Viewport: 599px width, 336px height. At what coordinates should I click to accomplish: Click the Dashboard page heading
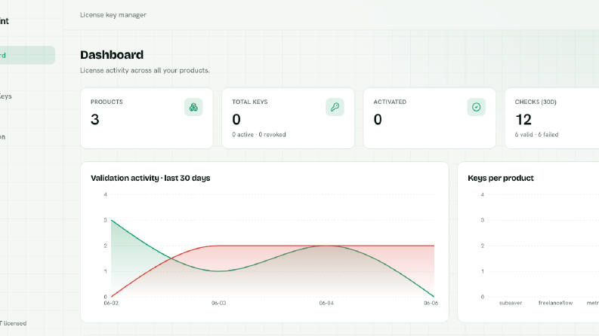click(112, 55)
